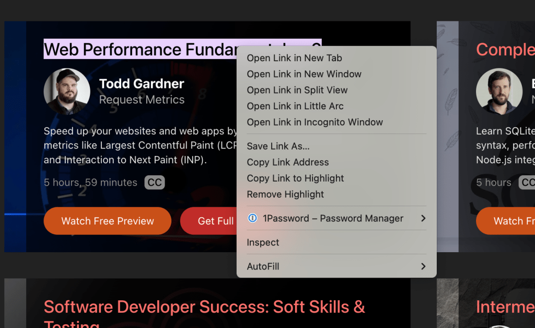Click Todd Gardner's profile photo
The width and height of the screenshot is (535, 328).
point(67,91)
